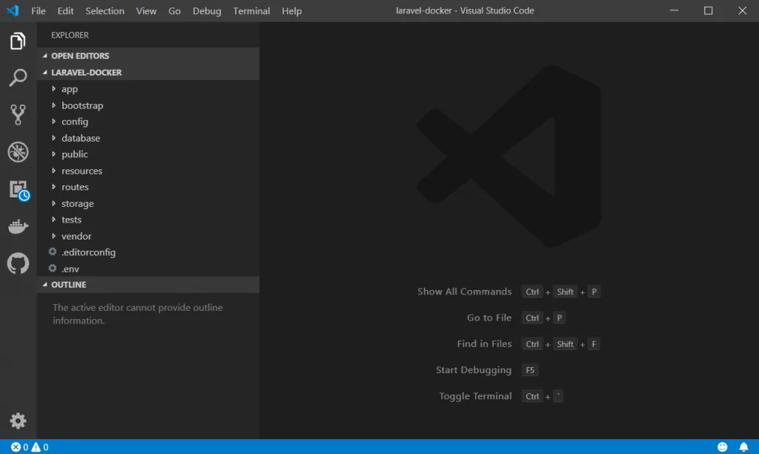
Task: Click the feedback smiley in status bar
Action: coord(722,447)
